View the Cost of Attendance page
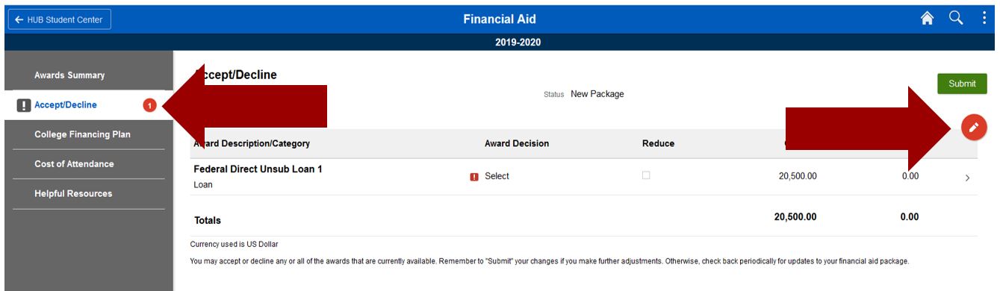The height and width of the screenshot is (291, 1000). [x=87, y=163]
